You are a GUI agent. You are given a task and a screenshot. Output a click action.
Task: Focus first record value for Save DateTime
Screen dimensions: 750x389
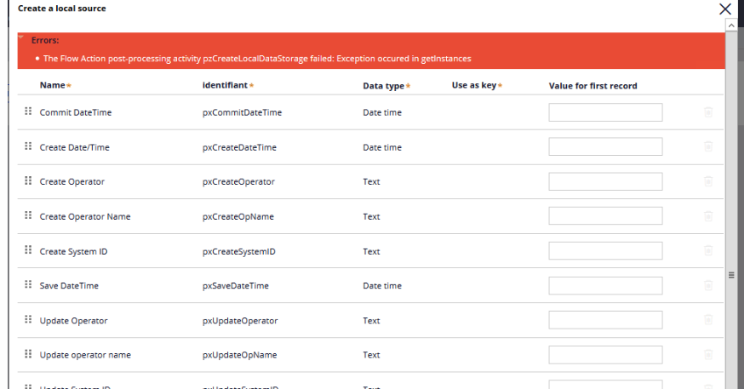coord(605,286)
